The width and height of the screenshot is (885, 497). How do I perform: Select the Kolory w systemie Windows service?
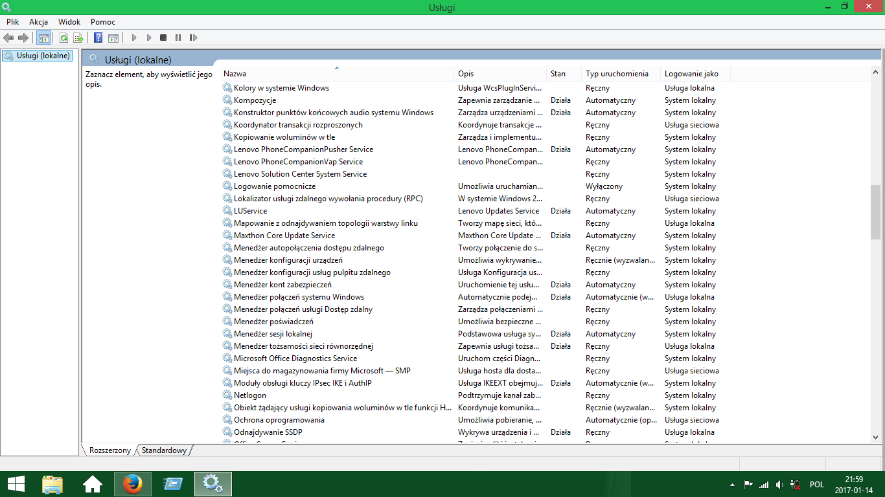[x=281, y=88]
